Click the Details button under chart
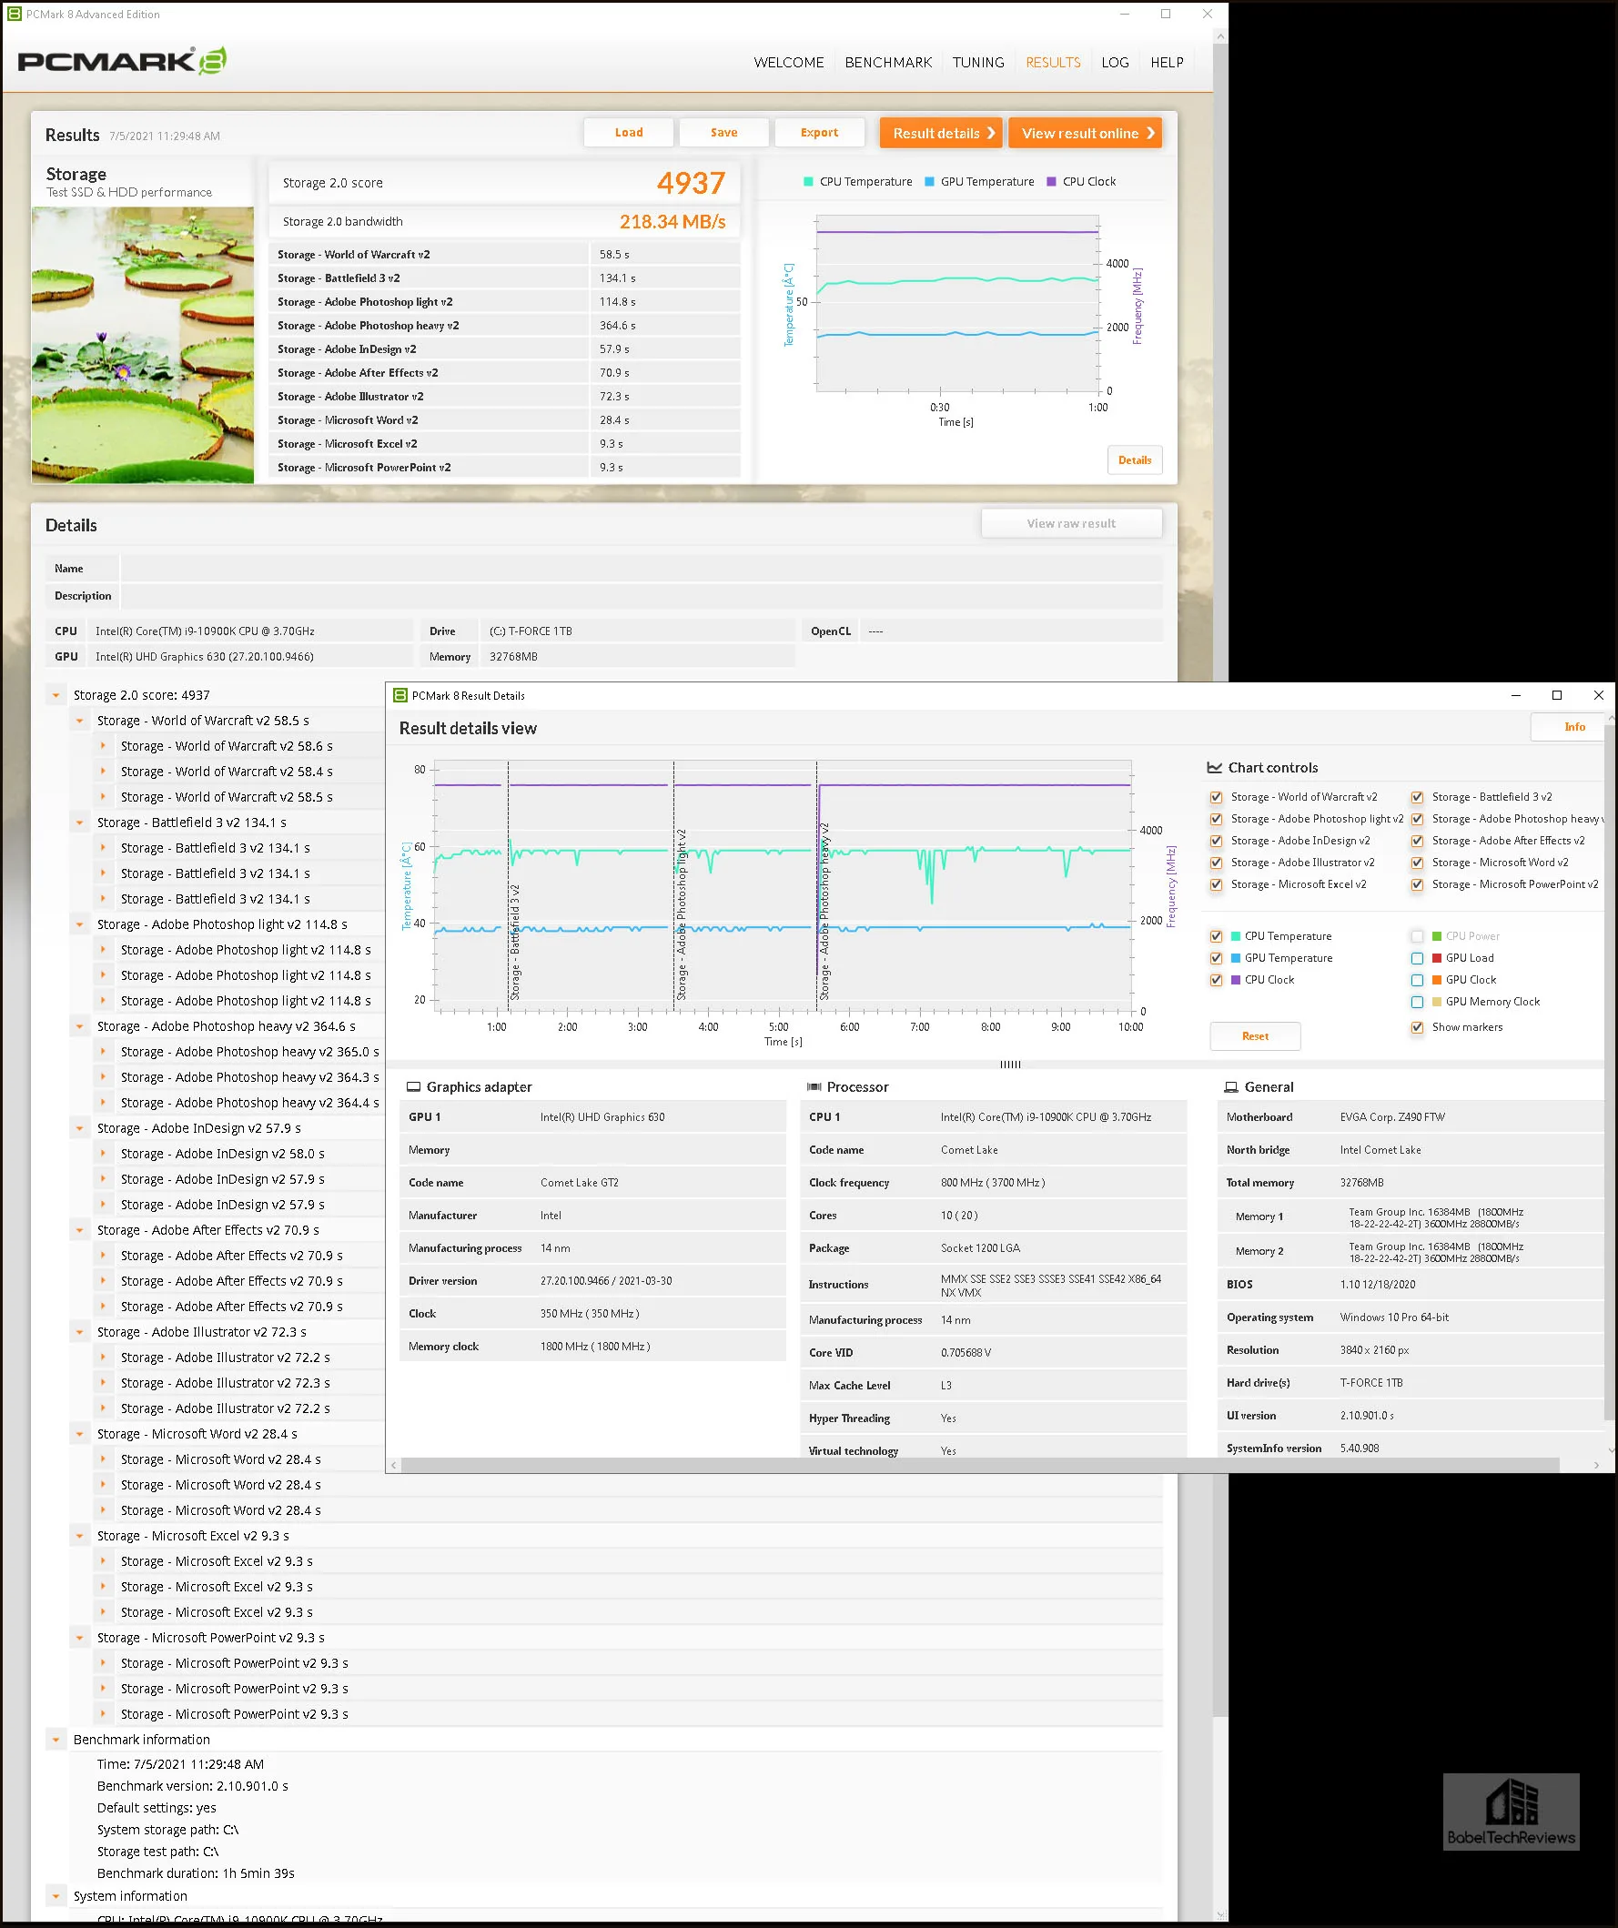Image resolution: width=1618 pixels, height=1928 pixels. 1134,460
